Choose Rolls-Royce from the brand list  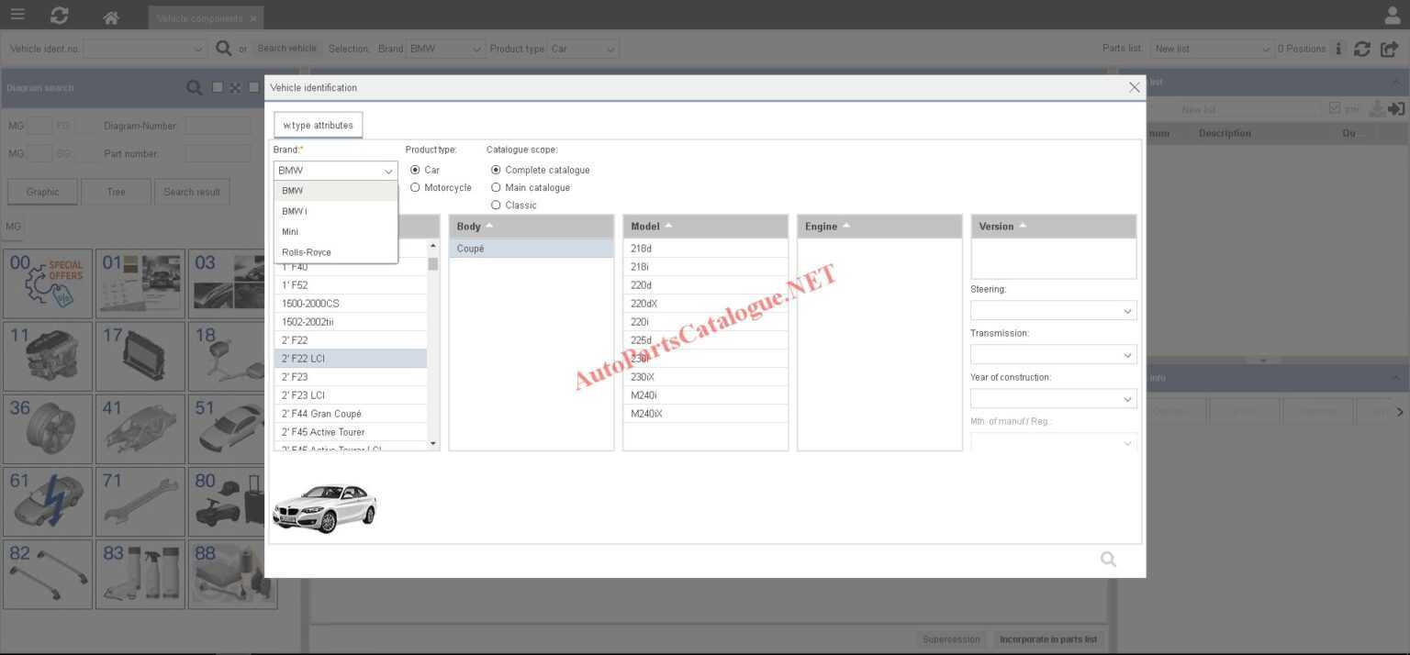tap(307, 252)
